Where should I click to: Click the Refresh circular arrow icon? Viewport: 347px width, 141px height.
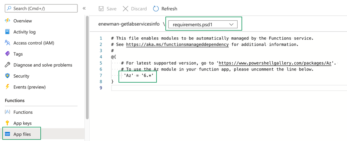coord(156,9)
